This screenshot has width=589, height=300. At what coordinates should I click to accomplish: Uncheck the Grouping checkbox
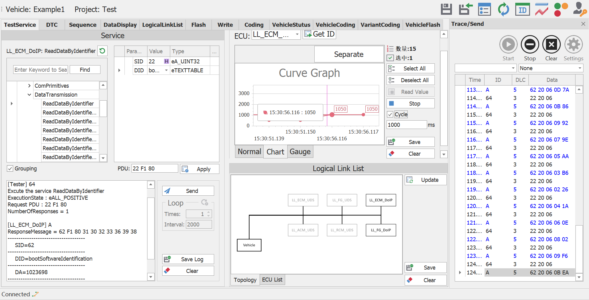pyautogui.click(x=10, y=168)
